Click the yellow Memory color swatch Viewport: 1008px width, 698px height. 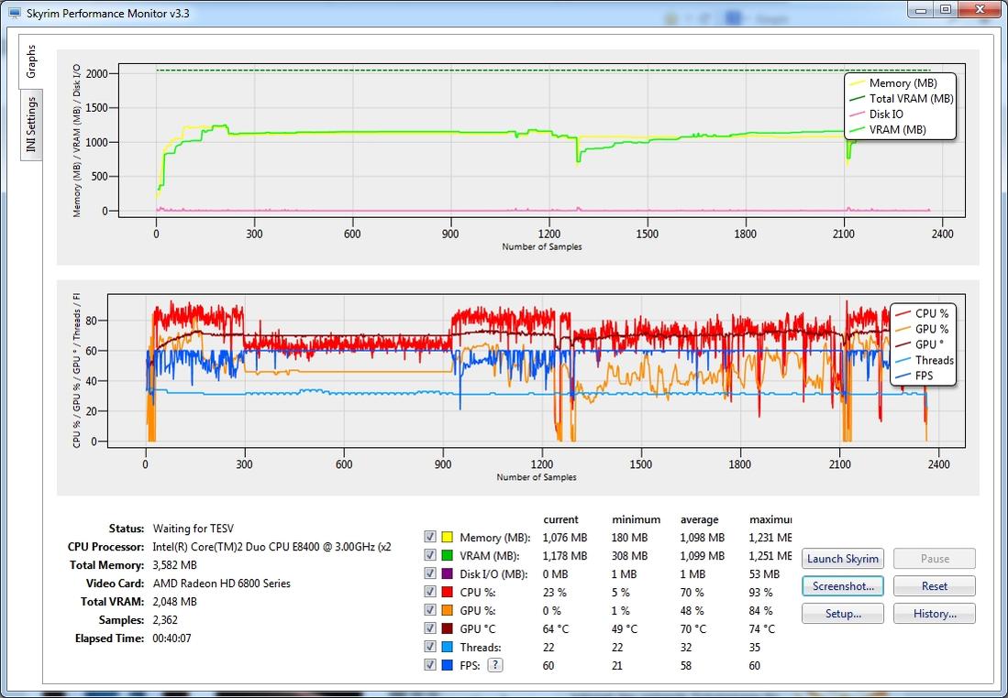click(x=448, y=538)
